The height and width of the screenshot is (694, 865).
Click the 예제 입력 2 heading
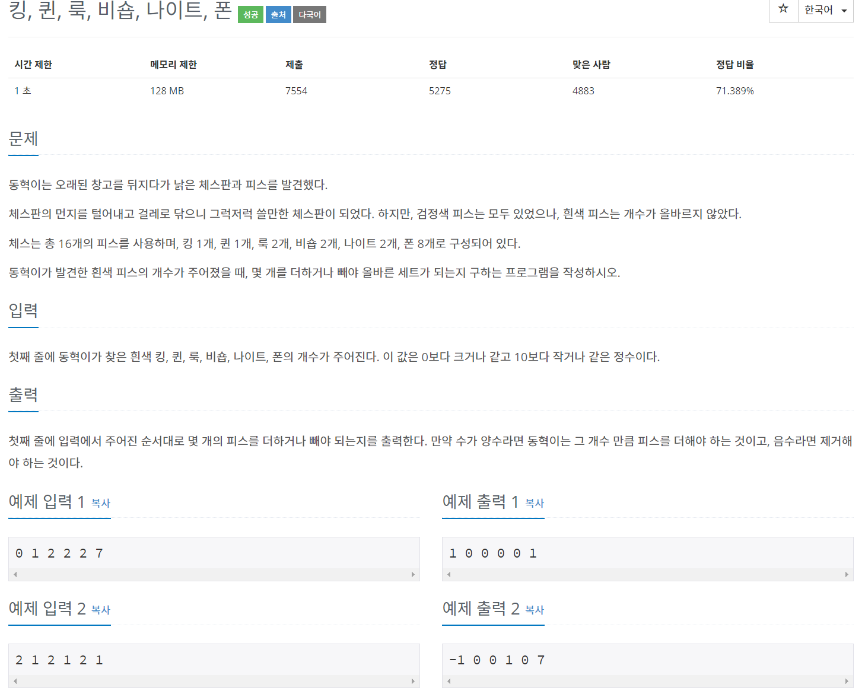point(47,609)
